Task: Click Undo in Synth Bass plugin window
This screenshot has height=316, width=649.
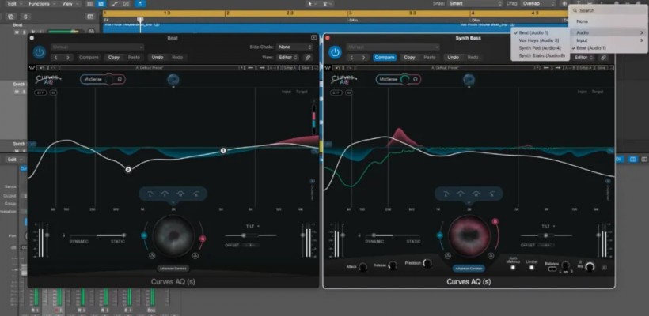Action: point(453,58)
